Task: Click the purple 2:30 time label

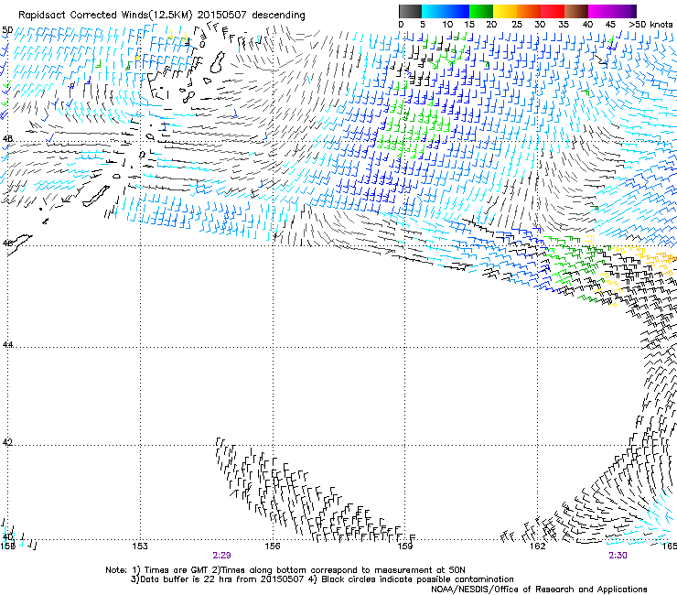Action: coord(618,556)
